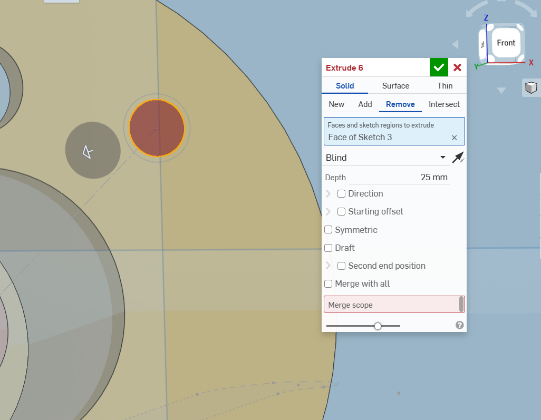Enable Symmetric checkbox
Image resolution: width=541 pixels, height=420 pixels.
328,230
